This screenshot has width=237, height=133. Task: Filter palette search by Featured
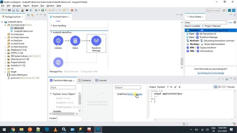coord(216,26)
